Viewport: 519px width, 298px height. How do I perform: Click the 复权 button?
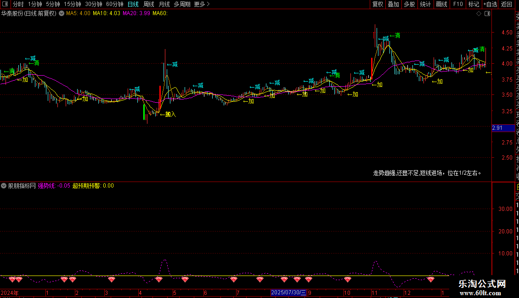(378, 4)
